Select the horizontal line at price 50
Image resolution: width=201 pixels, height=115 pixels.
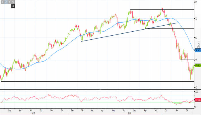(187, 60)
